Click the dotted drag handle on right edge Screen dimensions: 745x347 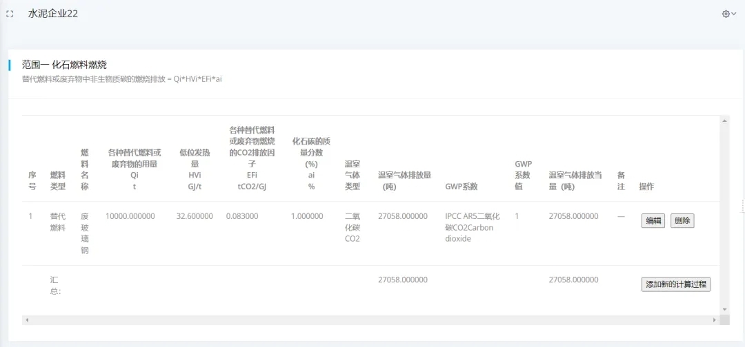click(742, 206)
